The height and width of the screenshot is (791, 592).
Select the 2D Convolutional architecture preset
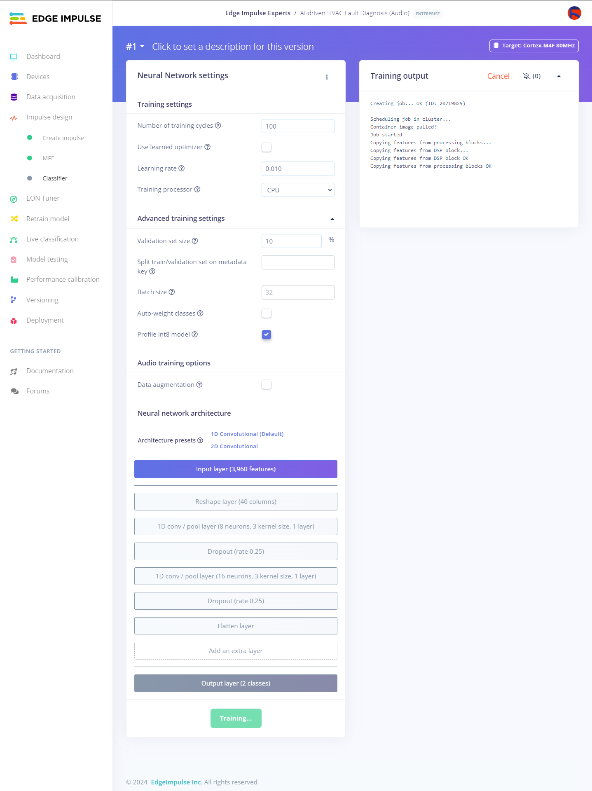[234, 446]
